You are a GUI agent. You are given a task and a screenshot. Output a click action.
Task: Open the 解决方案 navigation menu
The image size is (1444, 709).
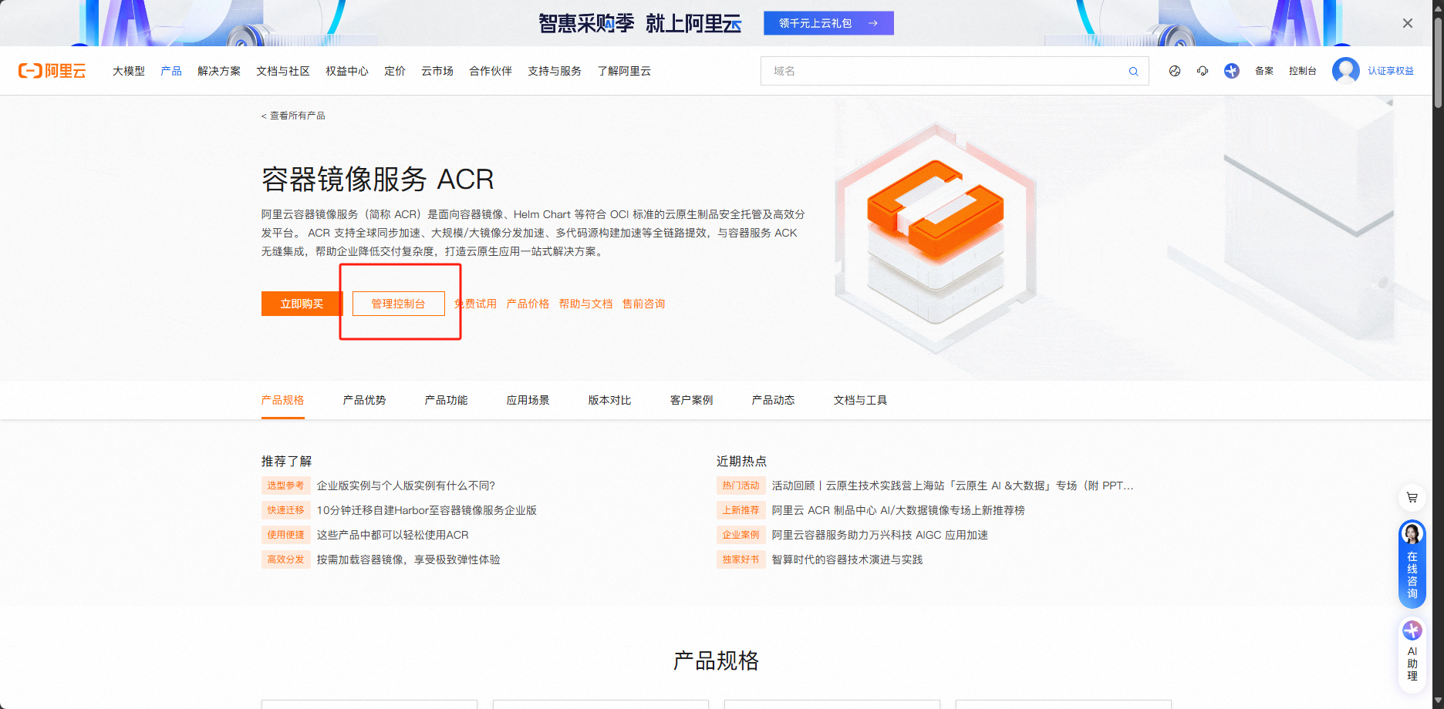tap(218, 70)
